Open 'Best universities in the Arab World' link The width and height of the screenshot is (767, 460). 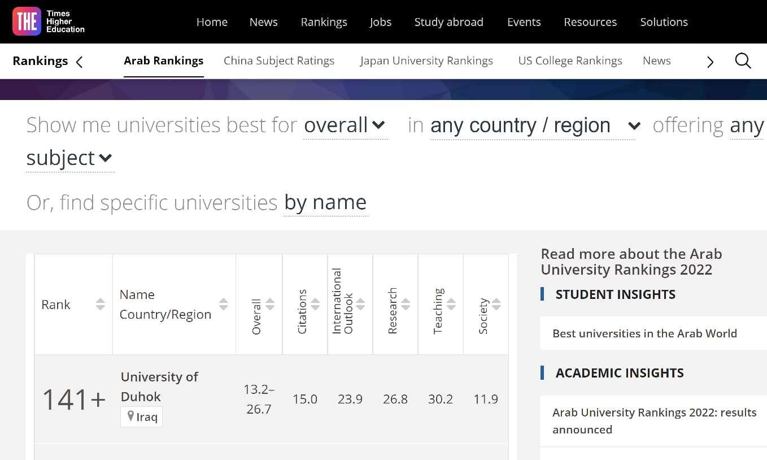[644, 333]
